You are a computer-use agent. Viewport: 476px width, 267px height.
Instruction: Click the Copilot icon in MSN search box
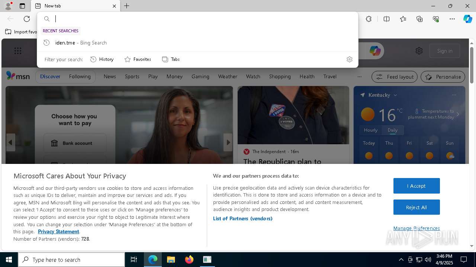[375, 51]
